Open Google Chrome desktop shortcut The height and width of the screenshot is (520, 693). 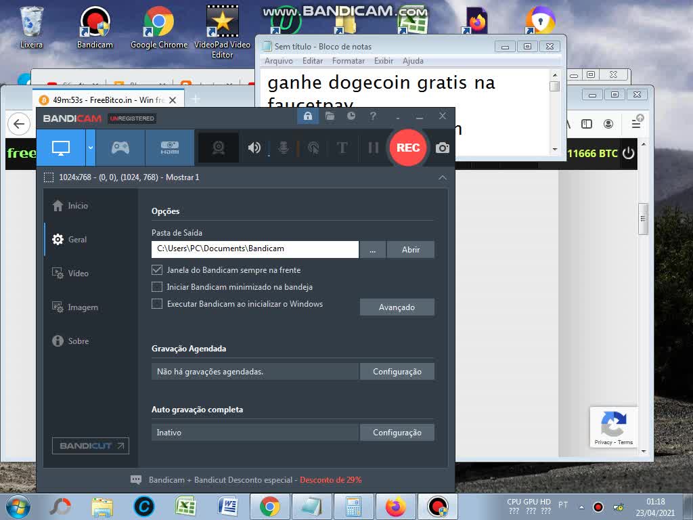point(158,27)
